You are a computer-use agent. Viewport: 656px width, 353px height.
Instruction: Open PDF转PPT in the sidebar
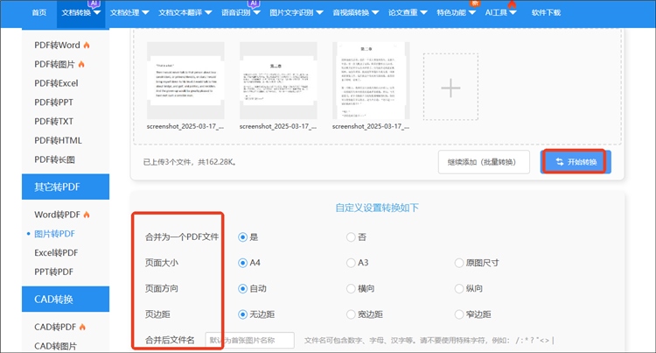[x=53, y=102]
